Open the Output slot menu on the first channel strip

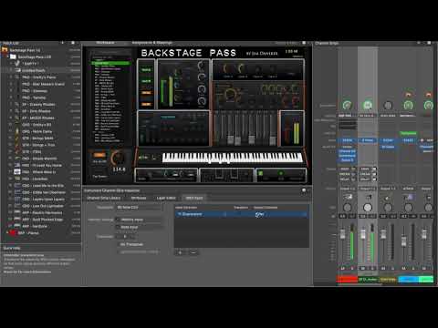[347, 189]
